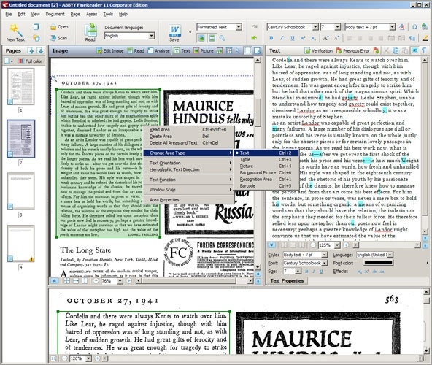The height and width of the screenshot is (365, 432).
Task: Toggle non-printing characters pilcrow button
Action: (424, 50)
